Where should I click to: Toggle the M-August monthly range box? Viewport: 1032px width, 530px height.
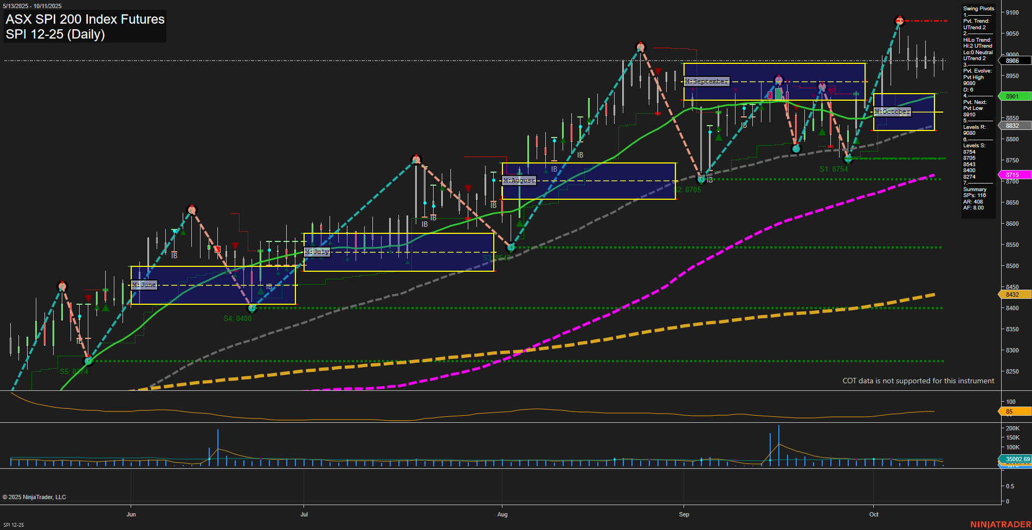click(519, 180)
